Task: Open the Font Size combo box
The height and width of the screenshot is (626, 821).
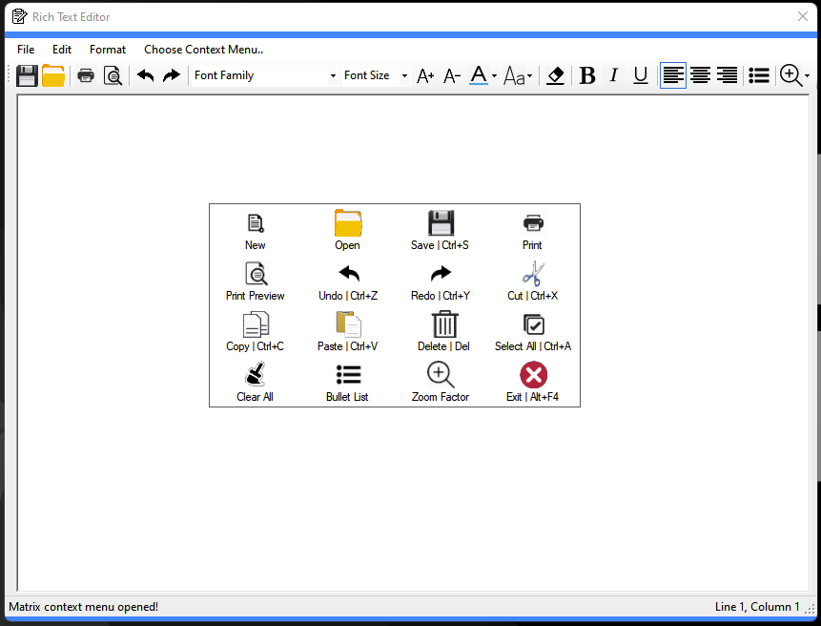Action: 376,76
